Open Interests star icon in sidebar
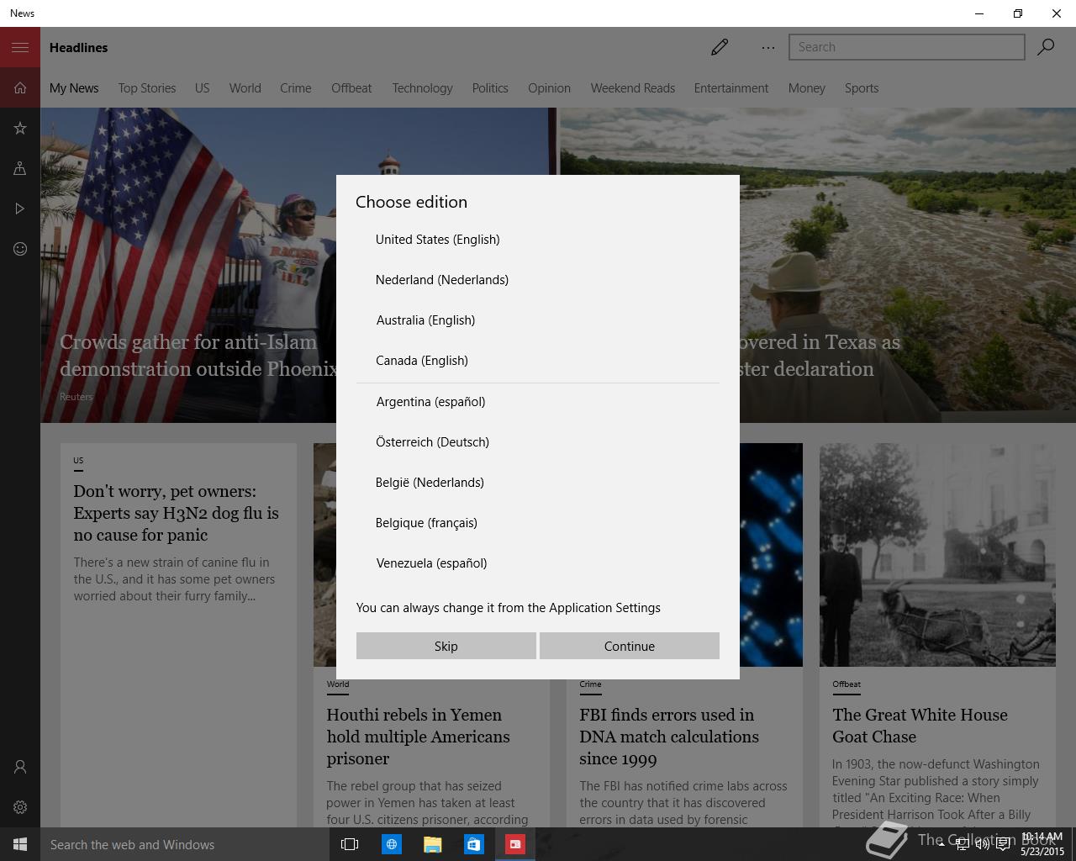Screen dimensions: 1076x861 click(20, 128)
